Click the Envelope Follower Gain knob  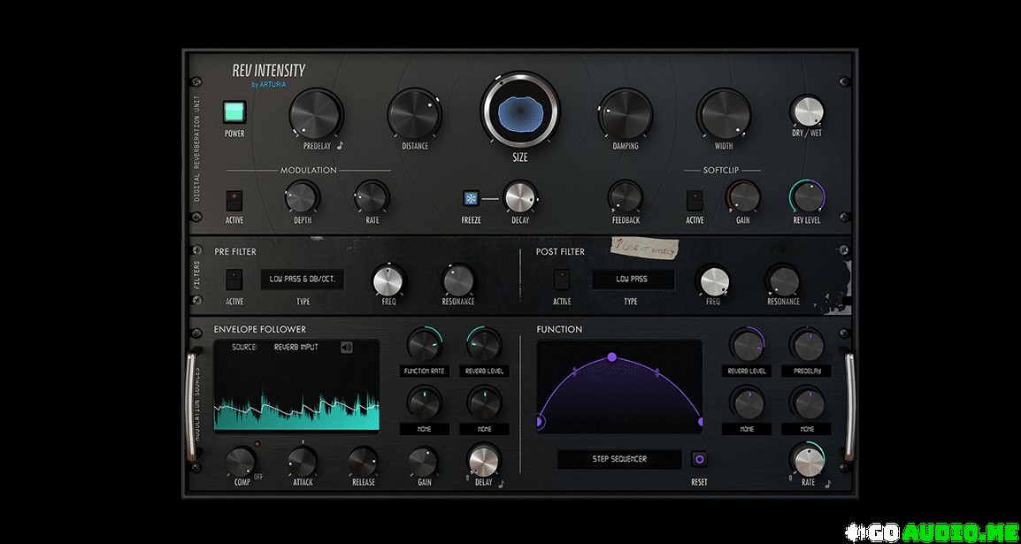tap(424, 462)
